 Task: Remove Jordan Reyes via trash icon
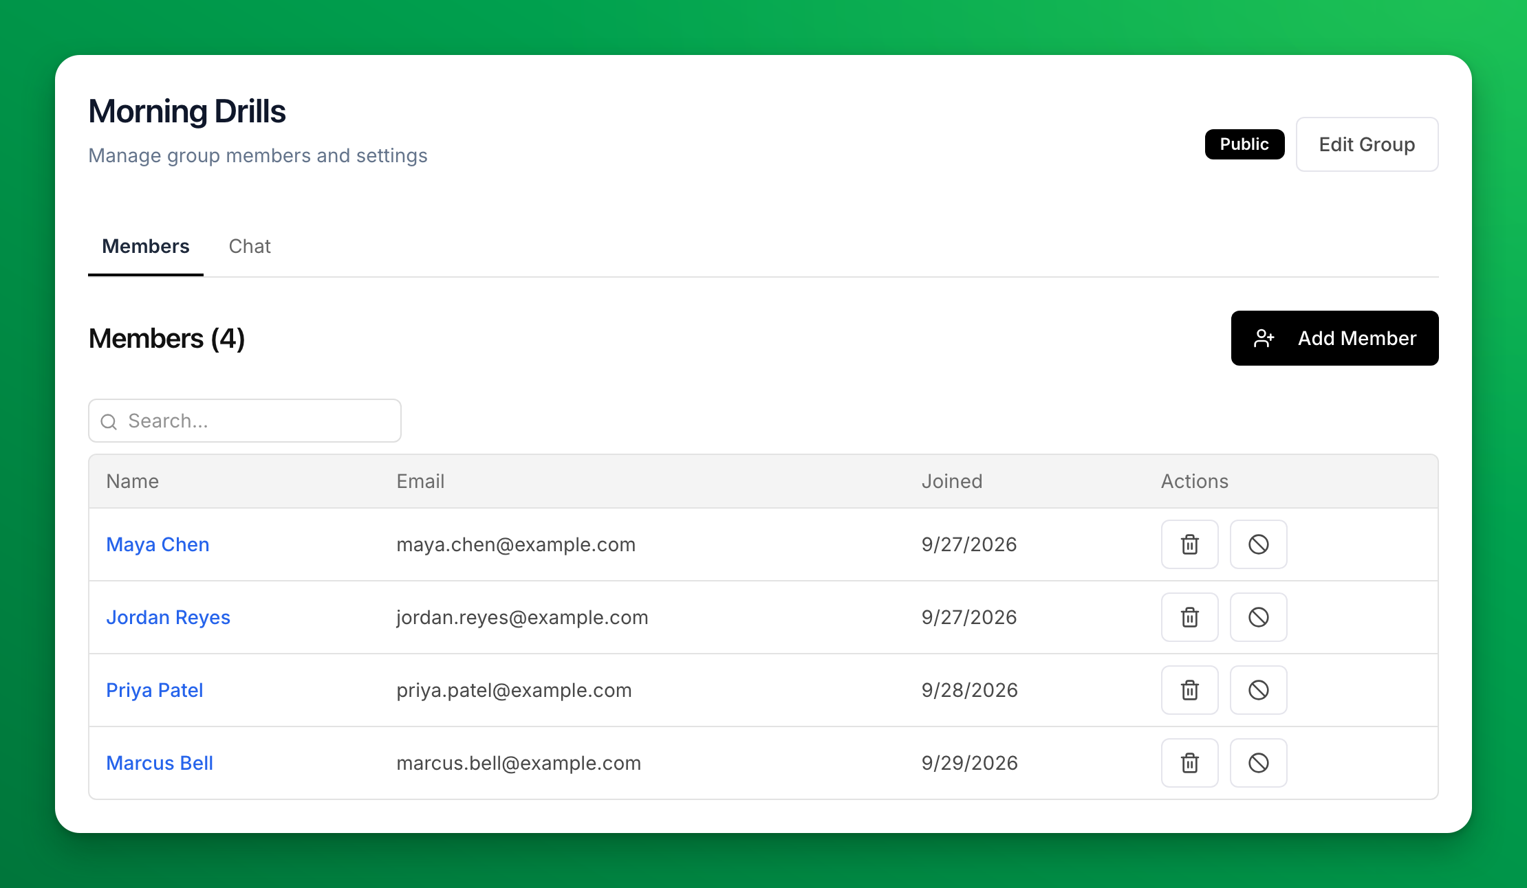(x=1189, y=617)
